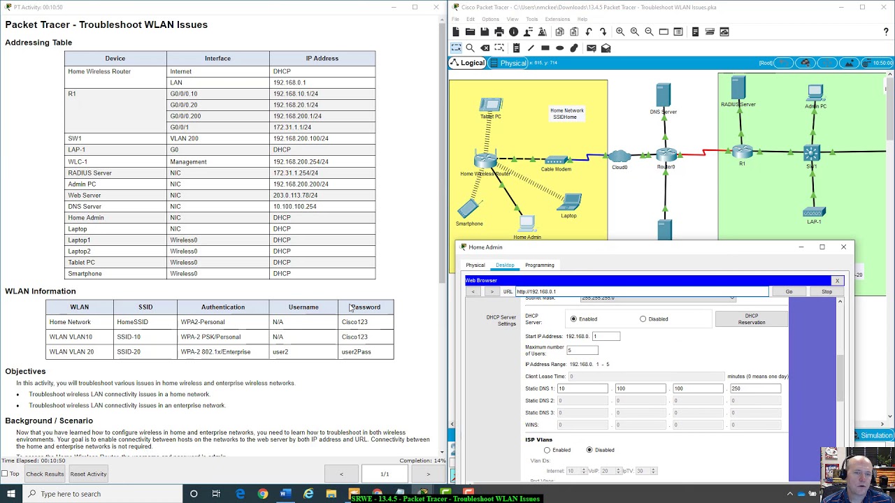Adjust the IpTV Vlan ID stepper
This screenshot has width=895, height=503.
point(653,471)
